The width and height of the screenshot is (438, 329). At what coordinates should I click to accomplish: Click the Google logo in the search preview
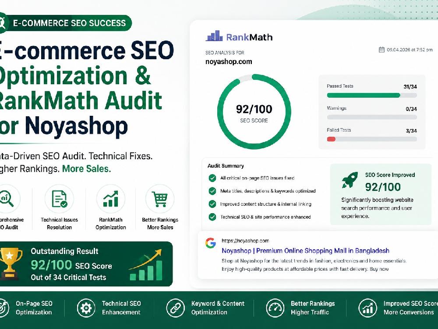[211, 243]
